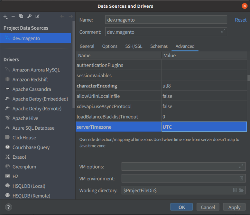Select the serverTimezone property name
This screenshot has height=215, width=250.
coord(94,127)
